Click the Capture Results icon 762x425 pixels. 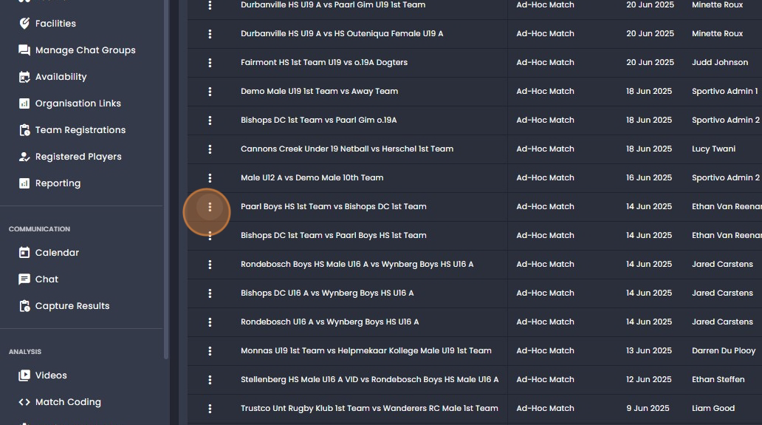tap(24, 306)
